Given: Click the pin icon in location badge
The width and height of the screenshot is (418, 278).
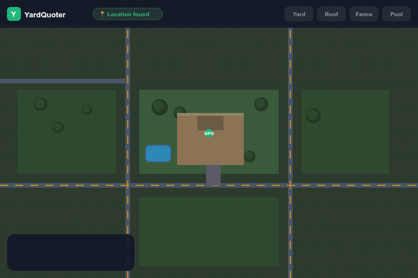Looking at the screenshot, I should [x=102, y=14].
